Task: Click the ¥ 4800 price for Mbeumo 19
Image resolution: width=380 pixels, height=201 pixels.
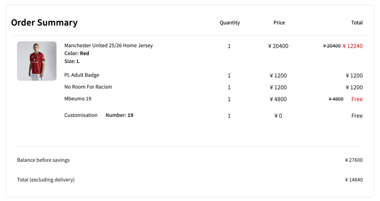Action: 278,99
